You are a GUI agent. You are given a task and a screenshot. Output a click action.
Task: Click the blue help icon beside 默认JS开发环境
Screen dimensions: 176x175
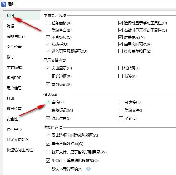pos(88,169)
